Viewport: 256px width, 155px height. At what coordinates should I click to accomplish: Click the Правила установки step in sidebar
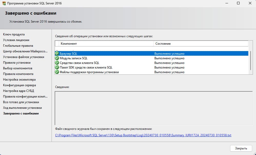point(17,63)
